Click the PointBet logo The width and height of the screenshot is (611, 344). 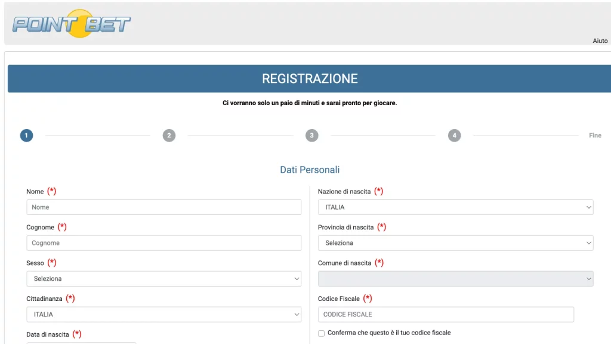(x=72, y=23)
